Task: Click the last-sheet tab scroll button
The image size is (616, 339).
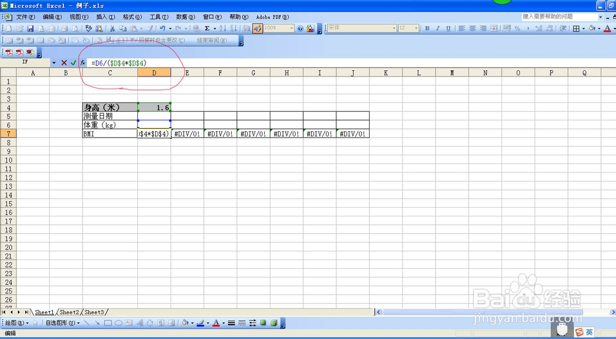Action: (26, 312)
